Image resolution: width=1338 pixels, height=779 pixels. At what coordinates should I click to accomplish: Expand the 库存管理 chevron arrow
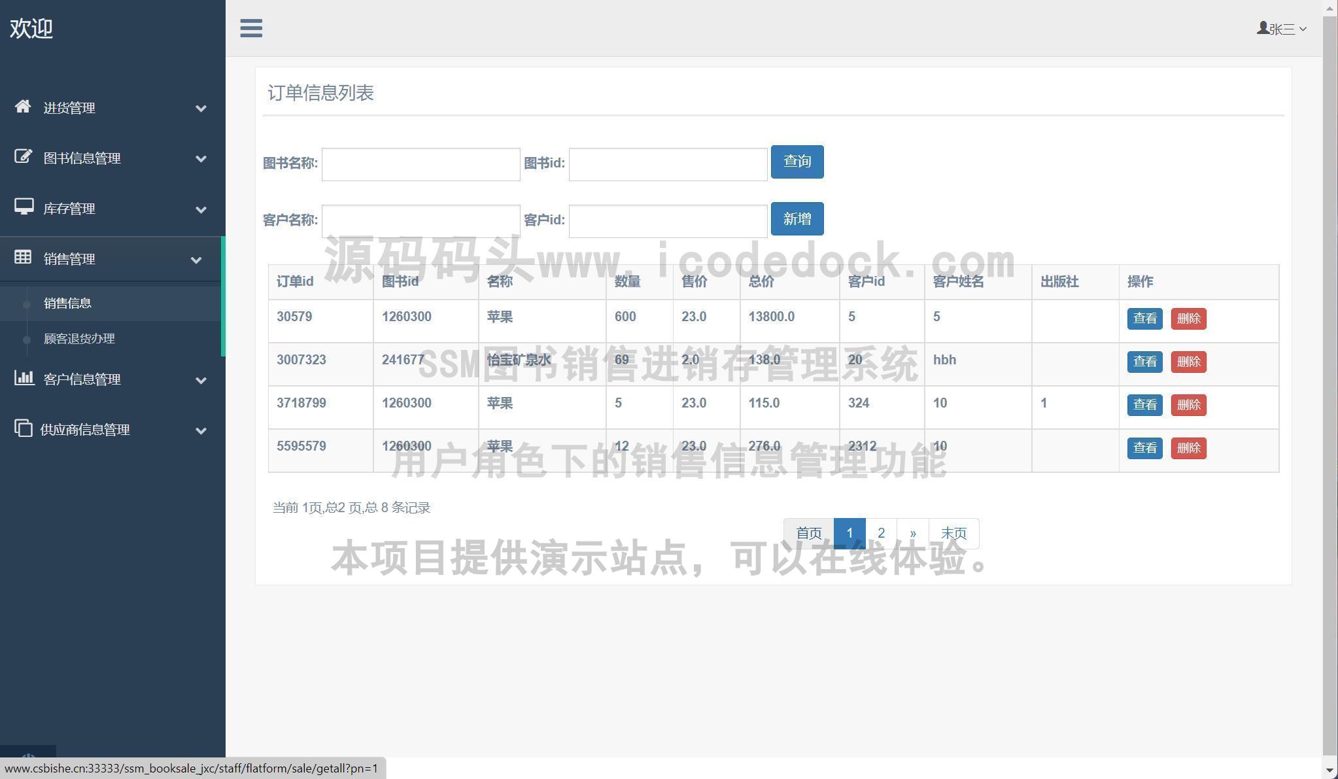coord(201,209)
